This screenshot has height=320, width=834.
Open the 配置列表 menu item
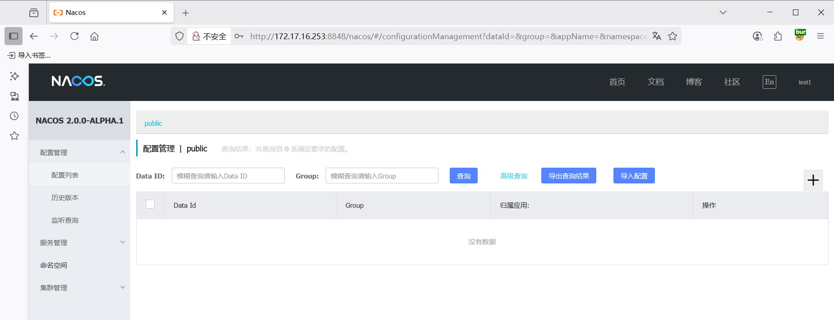79,175
